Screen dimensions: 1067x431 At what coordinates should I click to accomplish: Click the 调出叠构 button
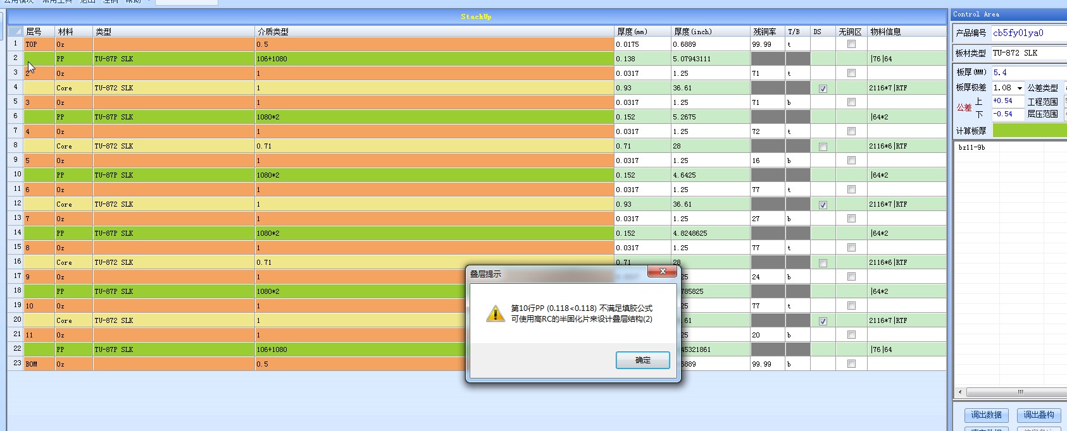point(1039,415)
